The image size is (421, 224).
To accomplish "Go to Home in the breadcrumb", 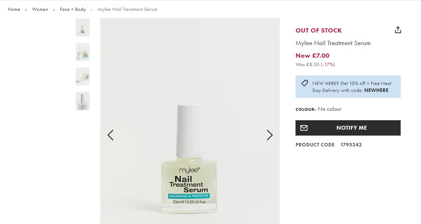I will (14, 9).
